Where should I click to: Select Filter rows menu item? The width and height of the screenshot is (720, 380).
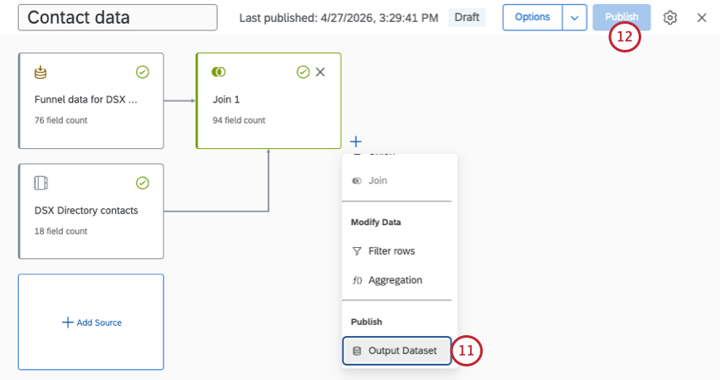coord(396,251)
